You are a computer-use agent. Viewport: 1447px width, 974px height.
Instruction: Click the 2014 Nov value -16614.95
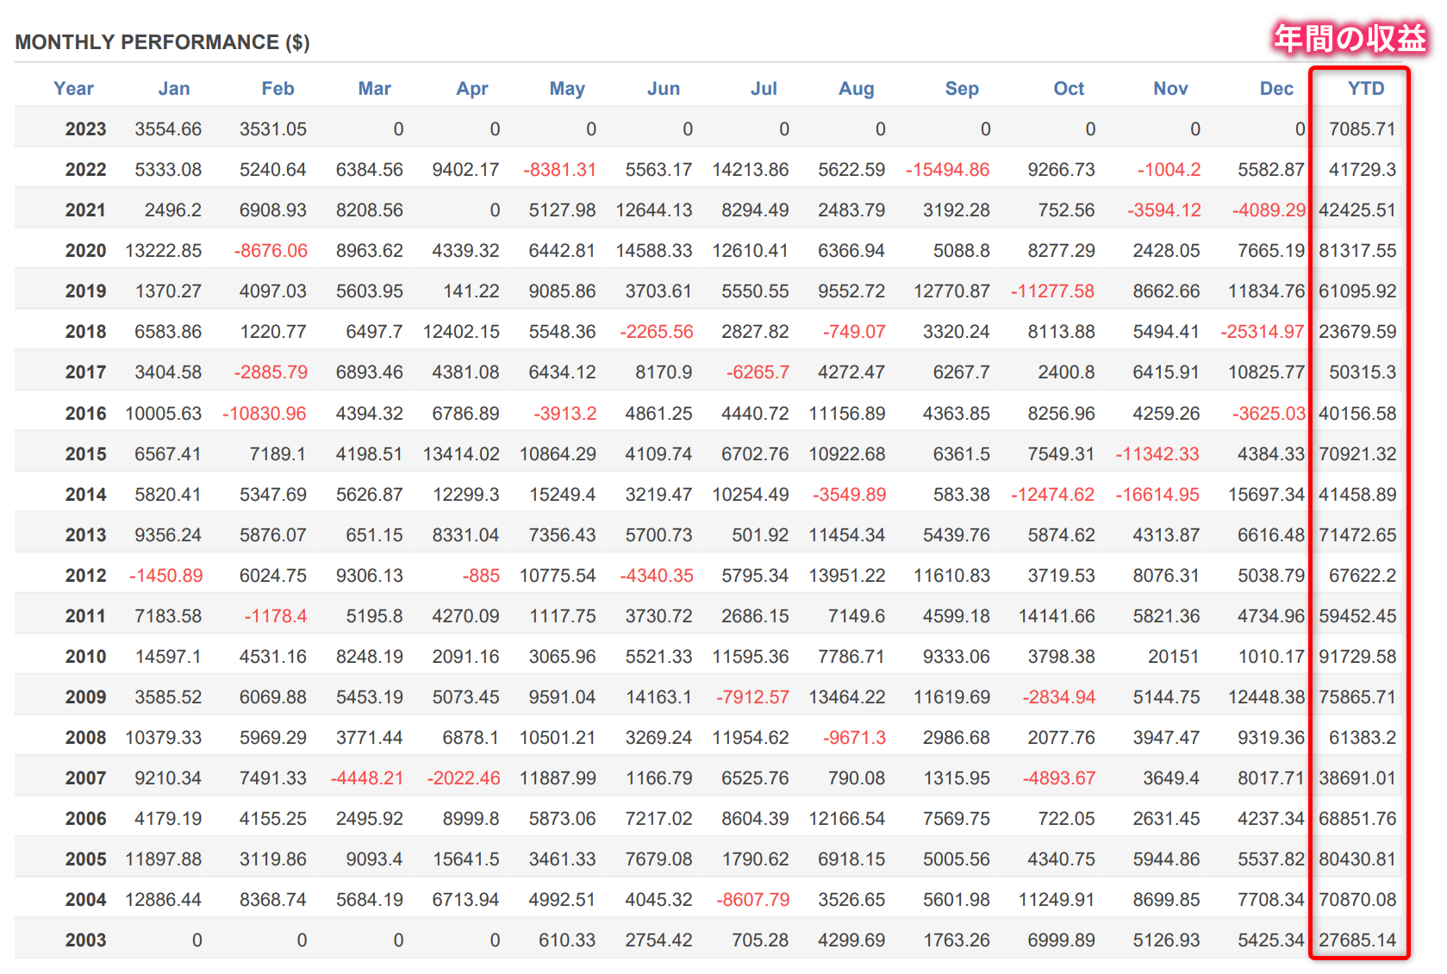pyautogui.click(x=1157, y=495)
